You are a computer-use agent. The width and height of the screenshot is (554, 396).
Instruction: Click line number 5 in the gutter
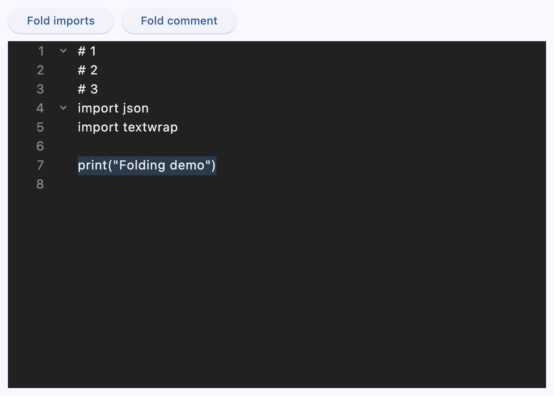pyautogui.click(x=40, y=127)
